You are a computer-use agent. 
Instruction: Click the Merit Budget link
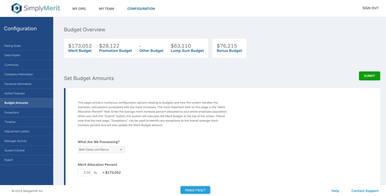pyautogui.click(x=80, y=51)
